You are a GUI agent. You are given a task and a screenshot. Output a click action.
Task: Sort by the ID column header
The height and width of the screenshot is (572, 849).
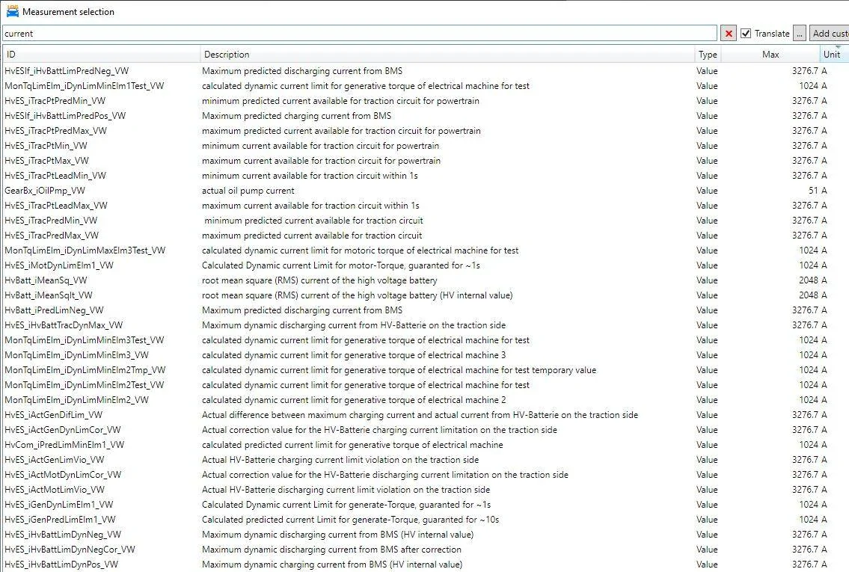[x=101, y=54]
